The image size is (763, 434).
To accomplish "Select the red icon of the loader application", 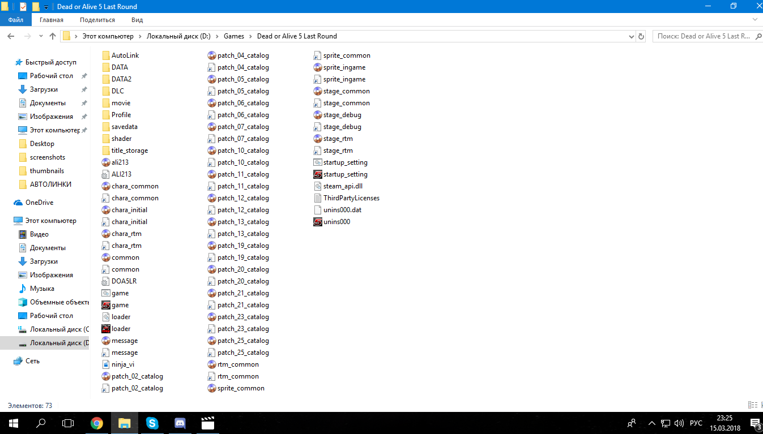I will pyautogui.click(x=106, y=329).
